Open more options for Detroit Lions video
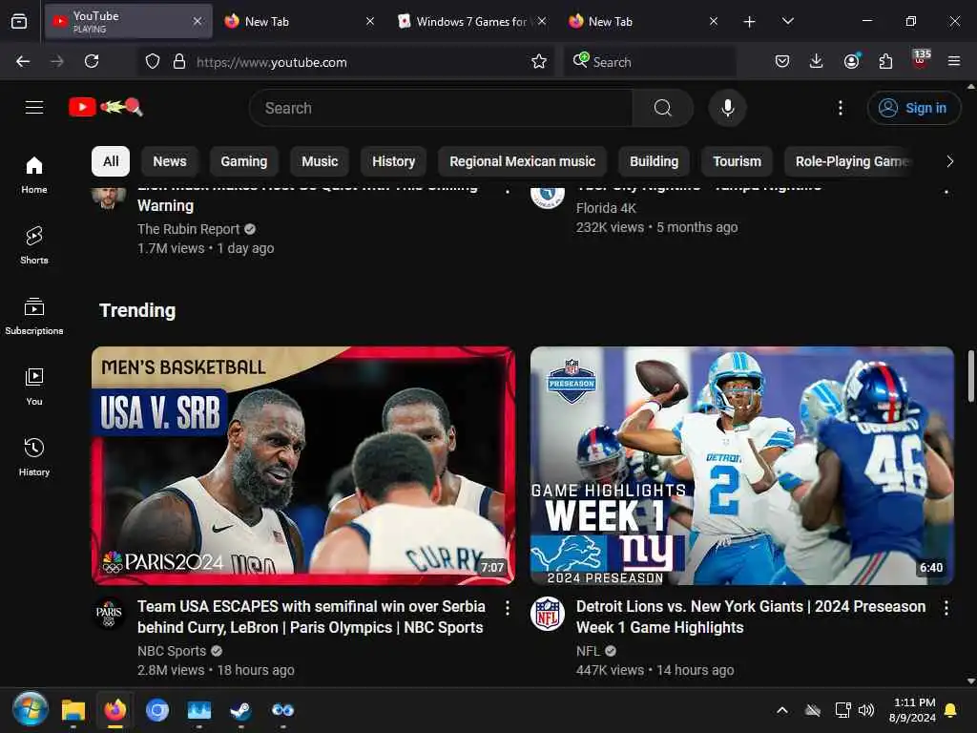 [946, 608]
